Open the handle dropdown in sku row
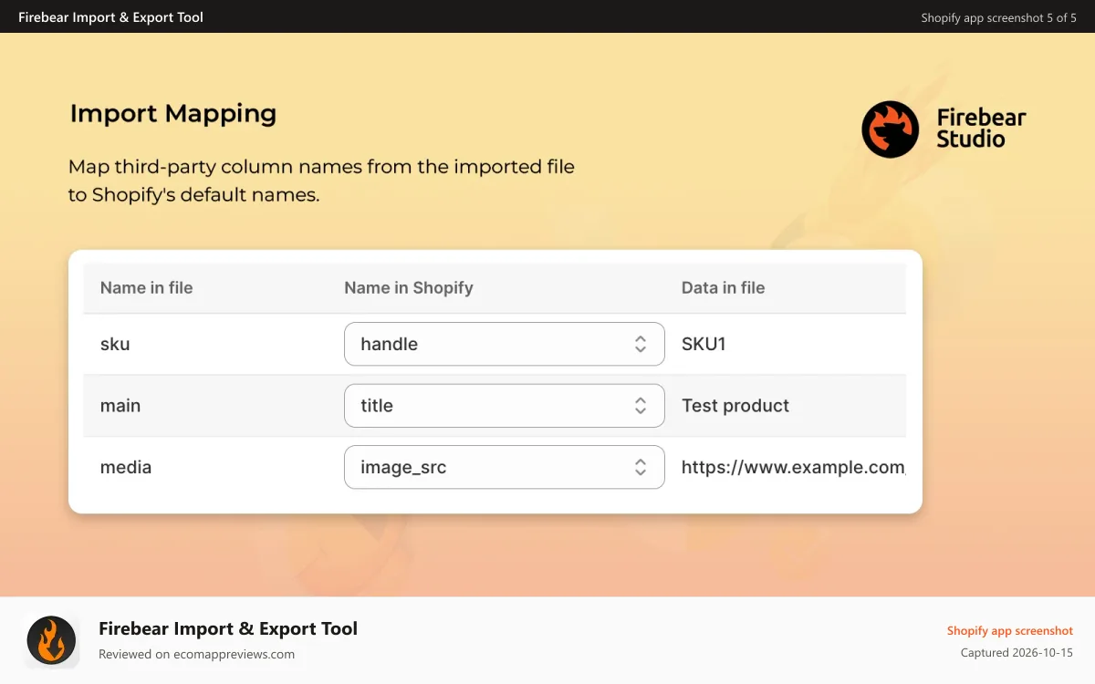 tap(504, 344)
